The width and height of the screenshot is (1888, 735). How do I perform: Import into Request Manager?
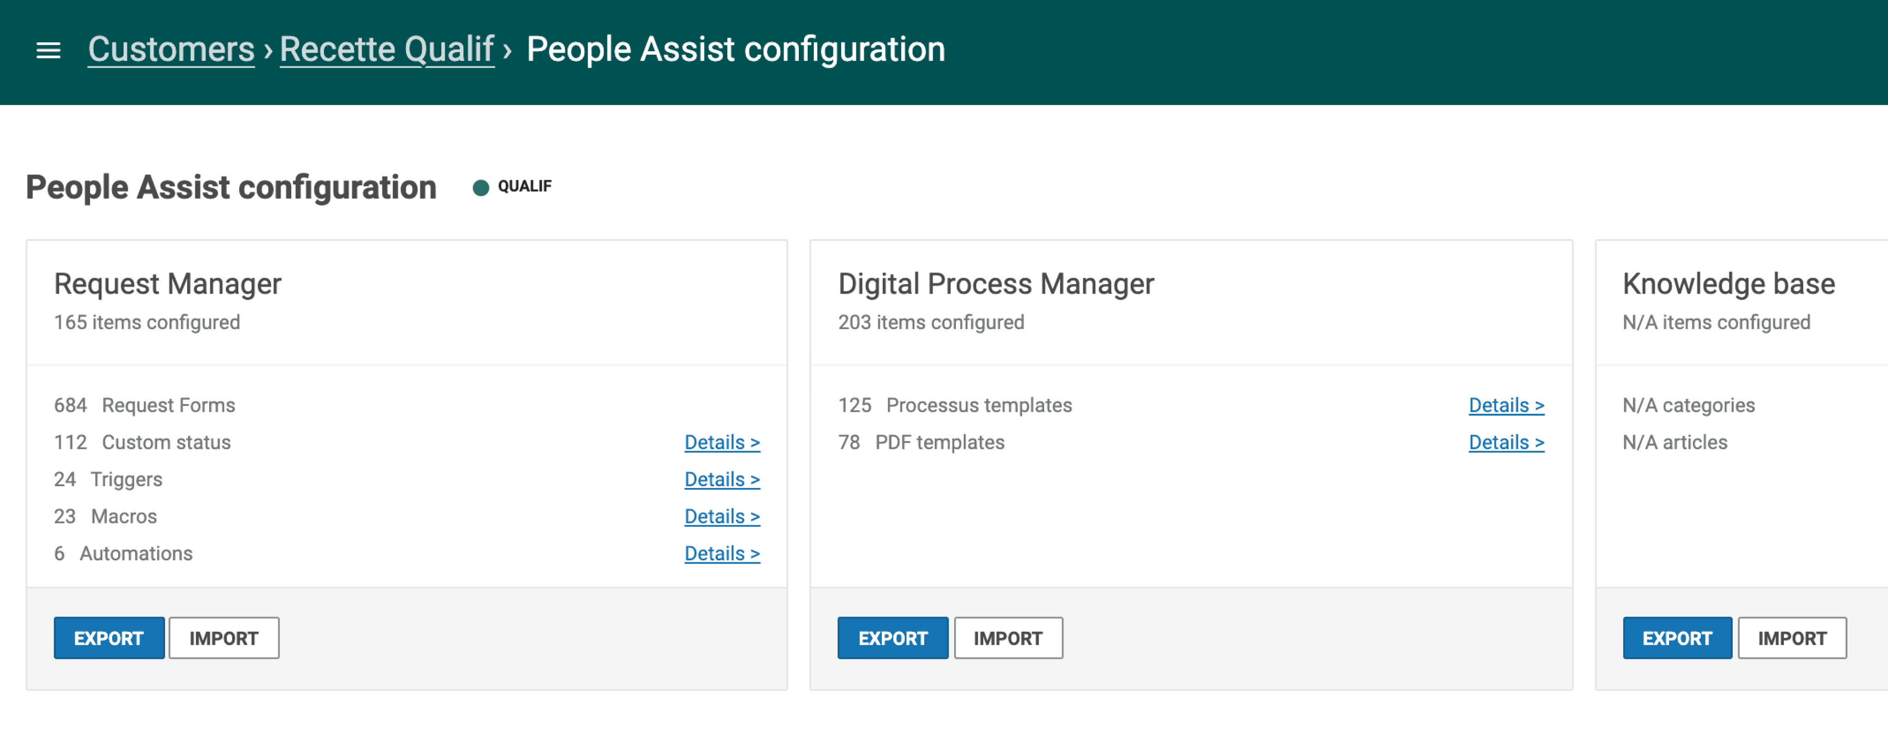click(224, 637)
